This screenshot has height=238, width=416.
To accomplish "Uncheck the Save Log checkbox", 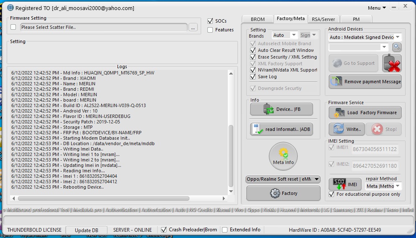I will point(253,77).
